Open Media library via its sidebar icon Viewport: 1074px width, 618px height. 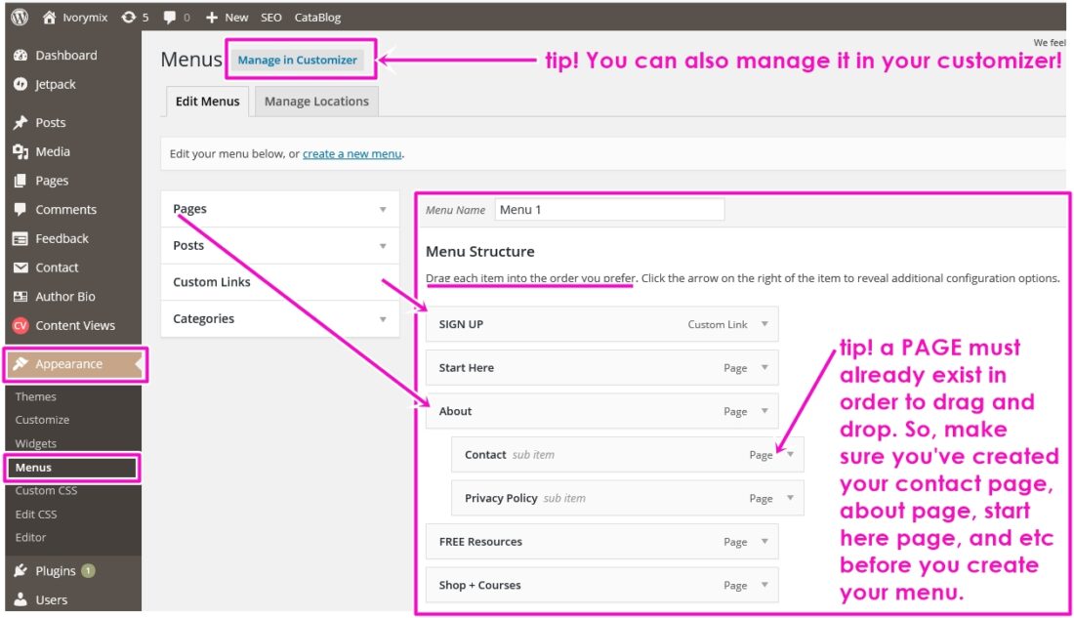click(21, 151)
